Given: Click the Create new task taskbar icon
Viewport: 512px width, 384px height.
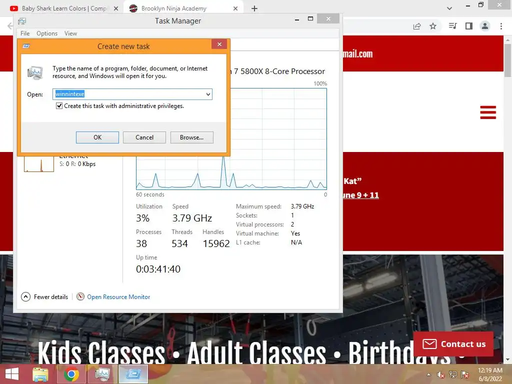Looking at the screenshot, I should click(133, 374).
